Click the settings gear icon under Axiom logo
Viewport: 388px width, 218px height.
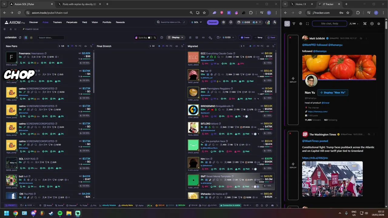pos(5,29)
